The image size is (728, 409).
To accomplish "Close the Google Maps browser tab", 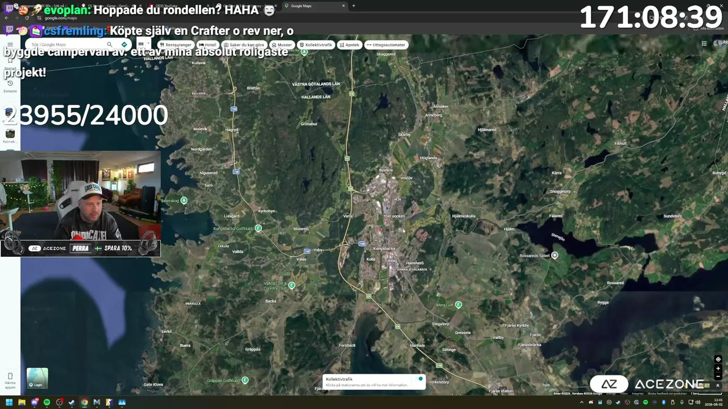I will coord(344,6).
